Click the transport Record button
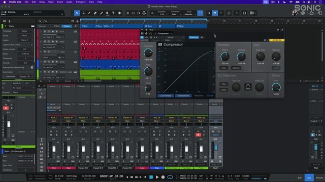325x182 pixels. click(x=163, y=177)
